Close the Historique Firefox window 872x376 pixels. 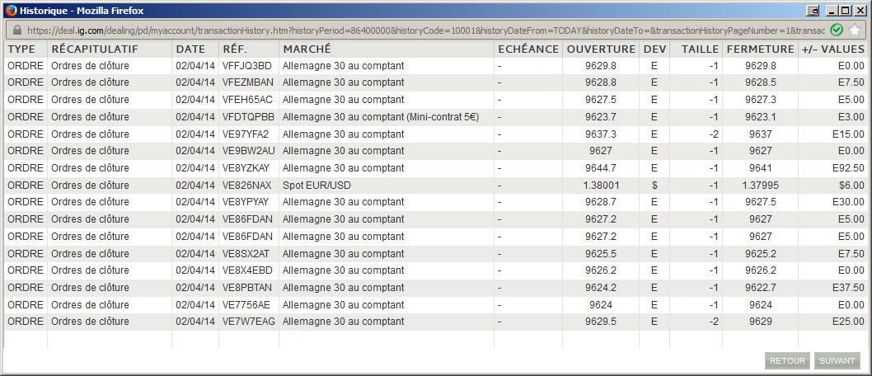point(860,11)
